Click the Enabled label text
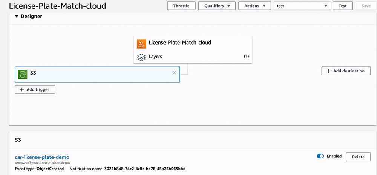 pyautogui.click(x=334, y=156)
